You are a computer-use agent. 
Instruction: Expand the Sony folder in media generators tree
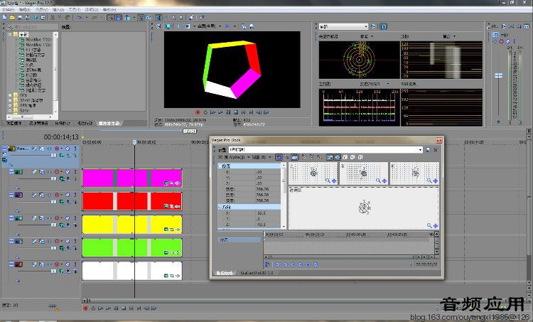point(10,110)
